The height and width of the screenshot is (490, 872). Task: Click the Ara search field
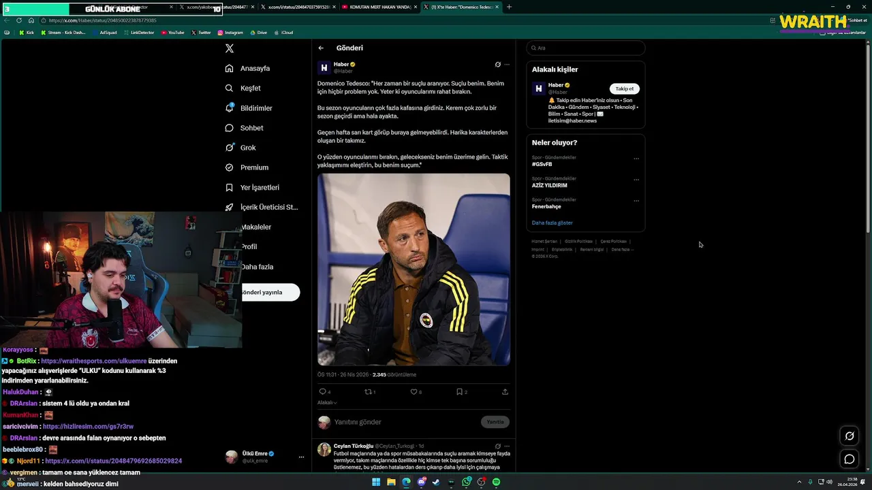coord(586,48)
